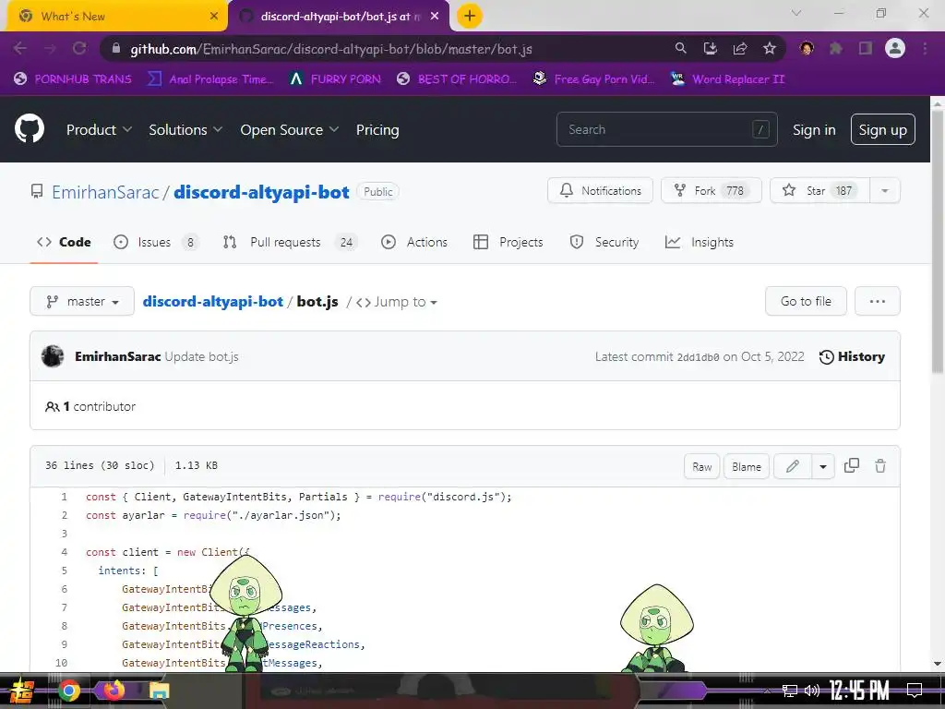Reload the page with refresh icon
Screen dimensions: 945x709
(x=79, y=48)
